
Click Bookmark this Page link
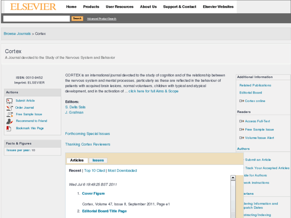click(30, 128)
